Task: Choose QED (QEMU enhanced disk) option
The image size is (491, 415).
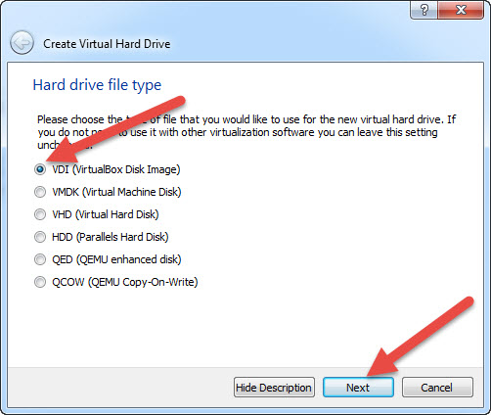Action: pos(108,259)
